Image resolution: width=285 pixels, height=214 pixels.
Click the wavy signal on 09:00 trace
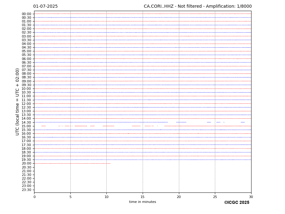(x=121, y=81)
